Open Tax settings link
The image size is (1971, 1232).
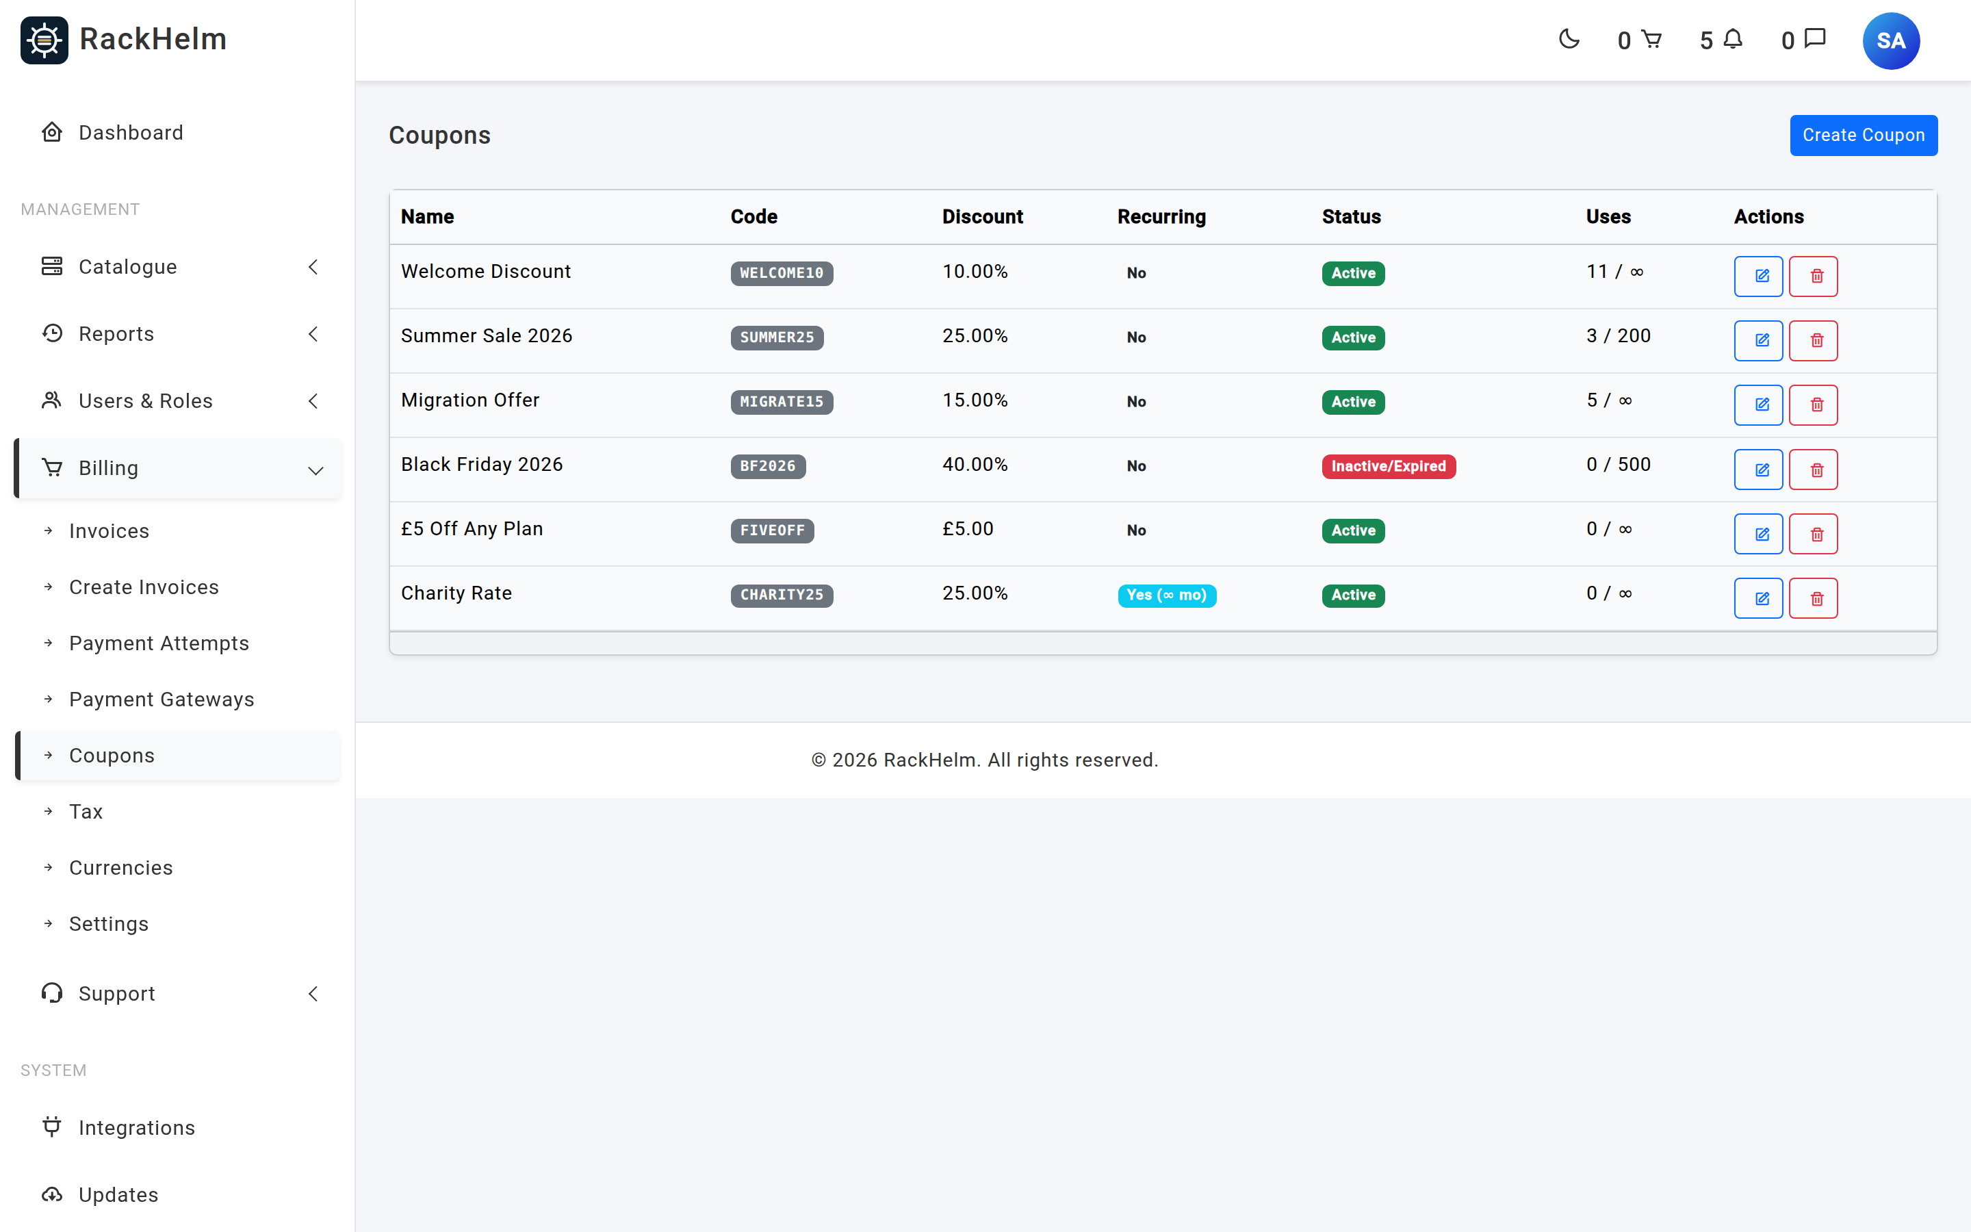click(177, 812)
